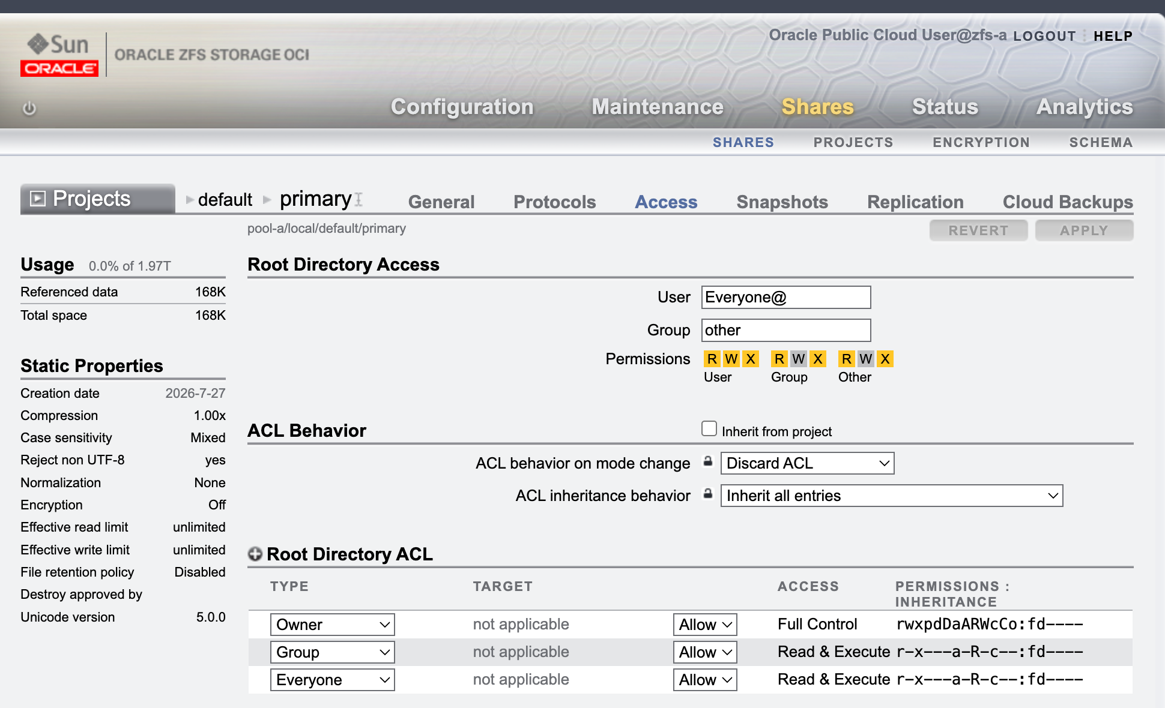Open the Shares menu

pos(817,107)
